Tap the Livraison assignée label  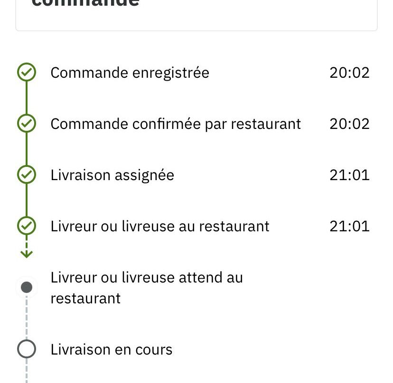[x=112, y=175]
